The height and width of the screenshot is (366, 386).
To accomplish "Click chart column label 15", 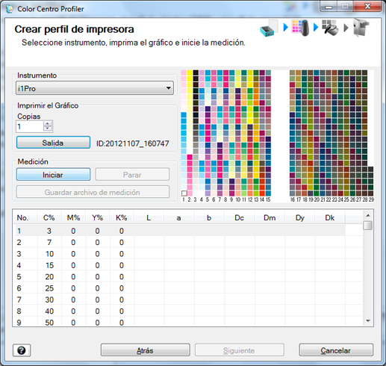I will pyautogui.click(x=268, y=199).
